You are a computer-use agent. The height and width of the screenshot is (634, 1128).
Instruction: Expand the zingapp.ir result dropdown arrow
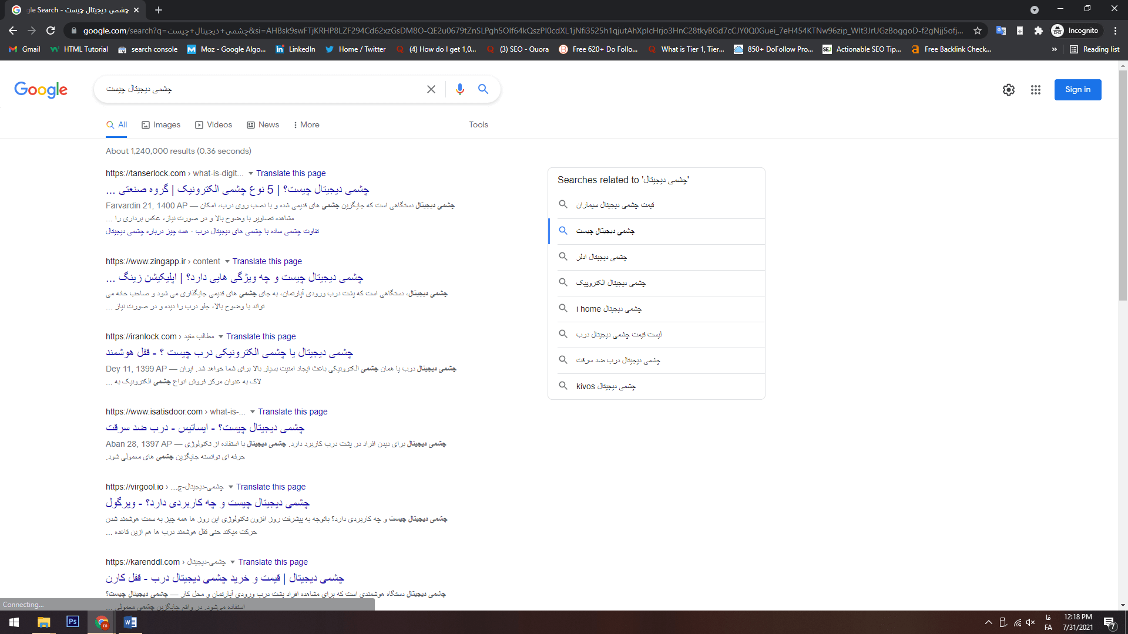coord(227,262)
